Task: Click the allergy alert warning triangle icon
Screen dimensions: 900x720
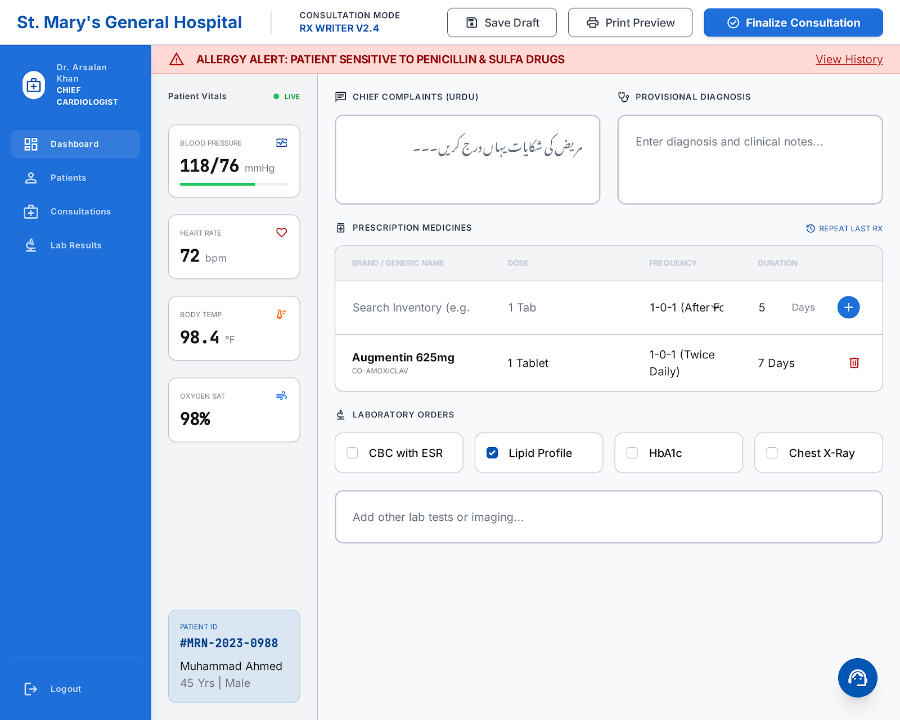Action: 177,59
